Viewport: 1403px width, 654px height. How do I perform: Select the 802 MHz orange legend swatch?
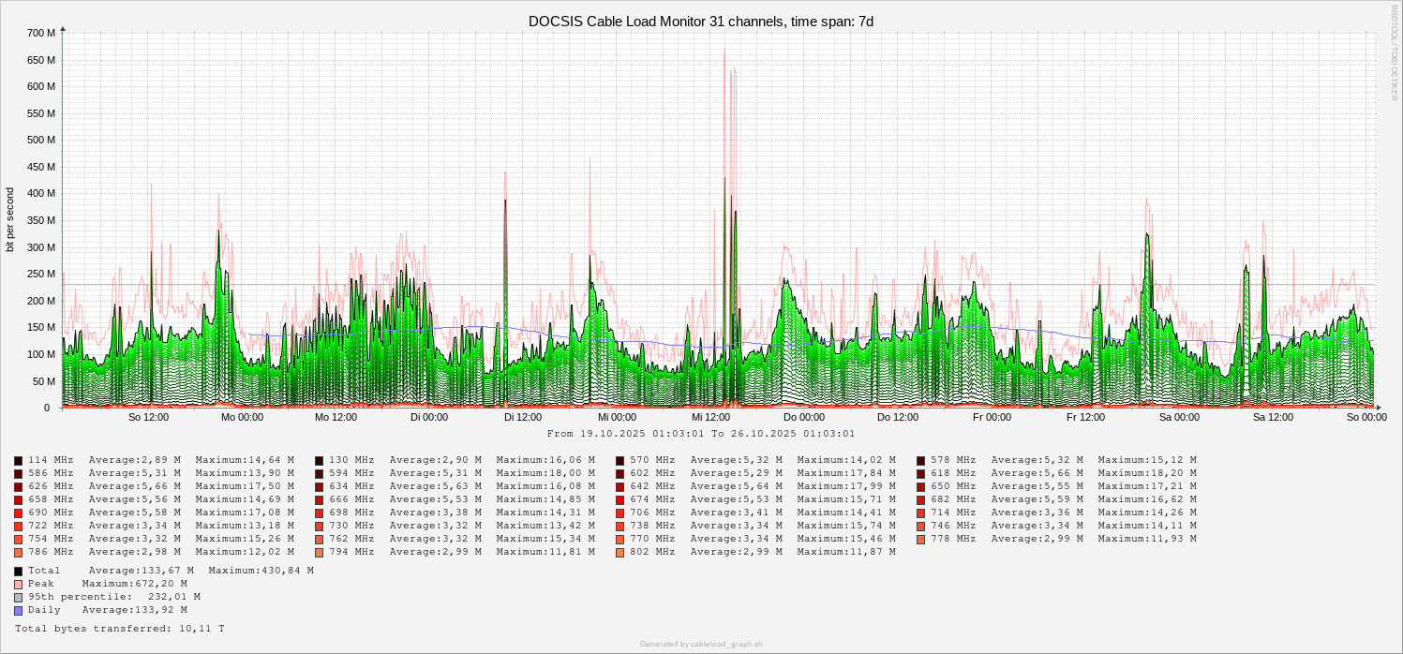click(620, 552)
